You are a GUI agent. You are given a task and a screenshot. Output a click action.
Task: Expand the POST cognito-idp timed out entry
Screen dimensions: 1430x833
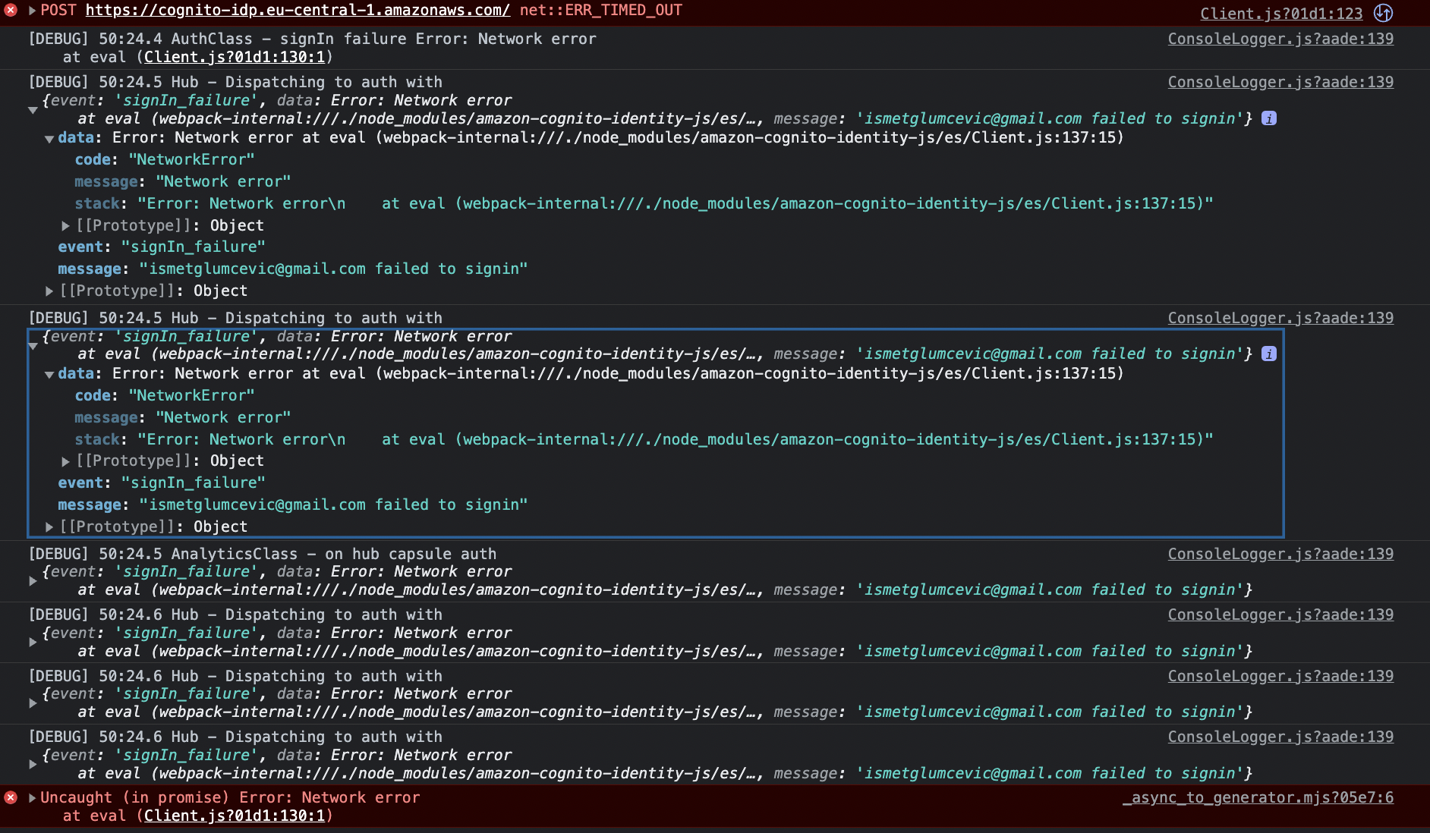coord(32,10)
